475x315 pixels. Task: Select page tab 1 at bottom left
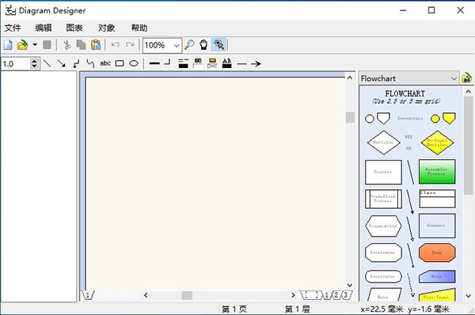click(88, 295)
